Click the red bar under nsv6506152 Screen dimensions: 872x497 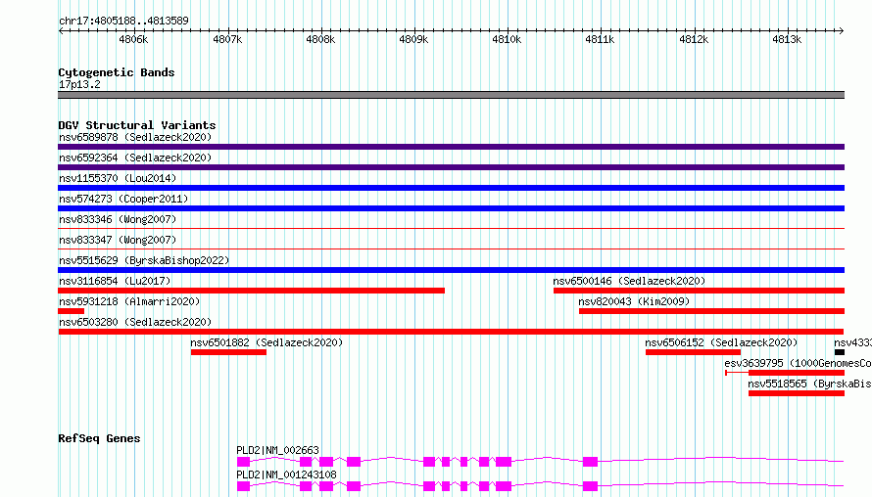pos(693,352)
